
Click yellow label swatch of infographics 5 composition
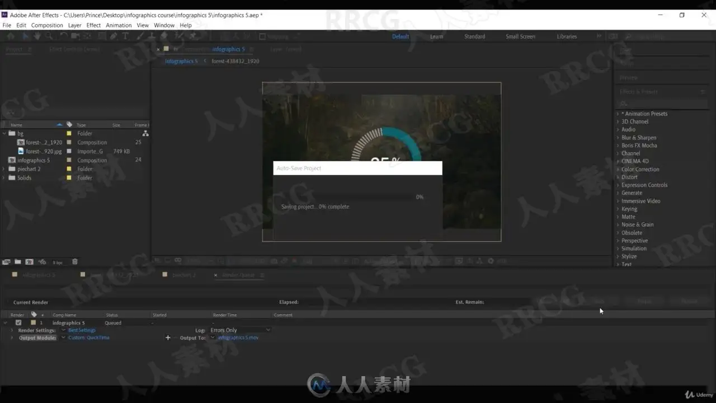click(69, 160)
